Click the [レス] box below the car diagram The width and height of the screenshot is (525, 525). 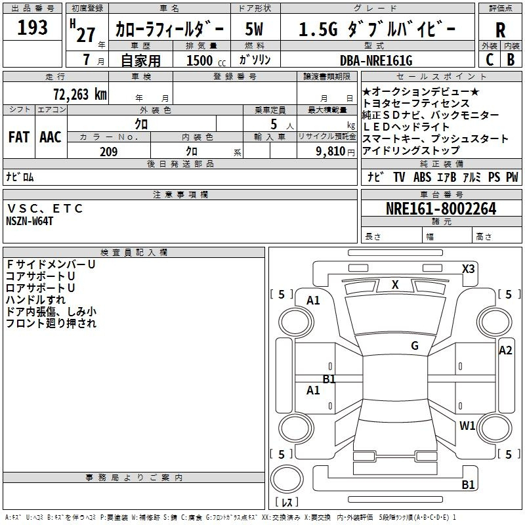pyautogui.click(x=286, y=503)
